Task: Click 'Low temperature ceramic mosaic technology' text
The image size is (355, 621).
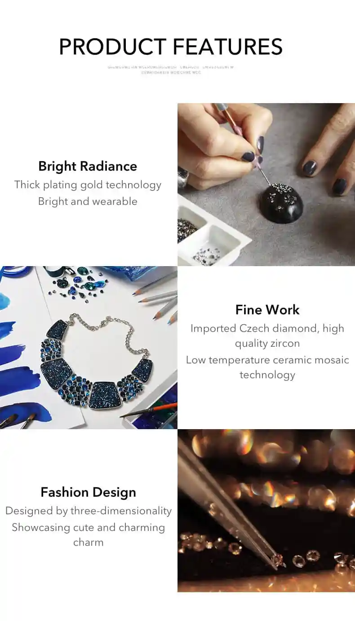Action: pos(267,367)
